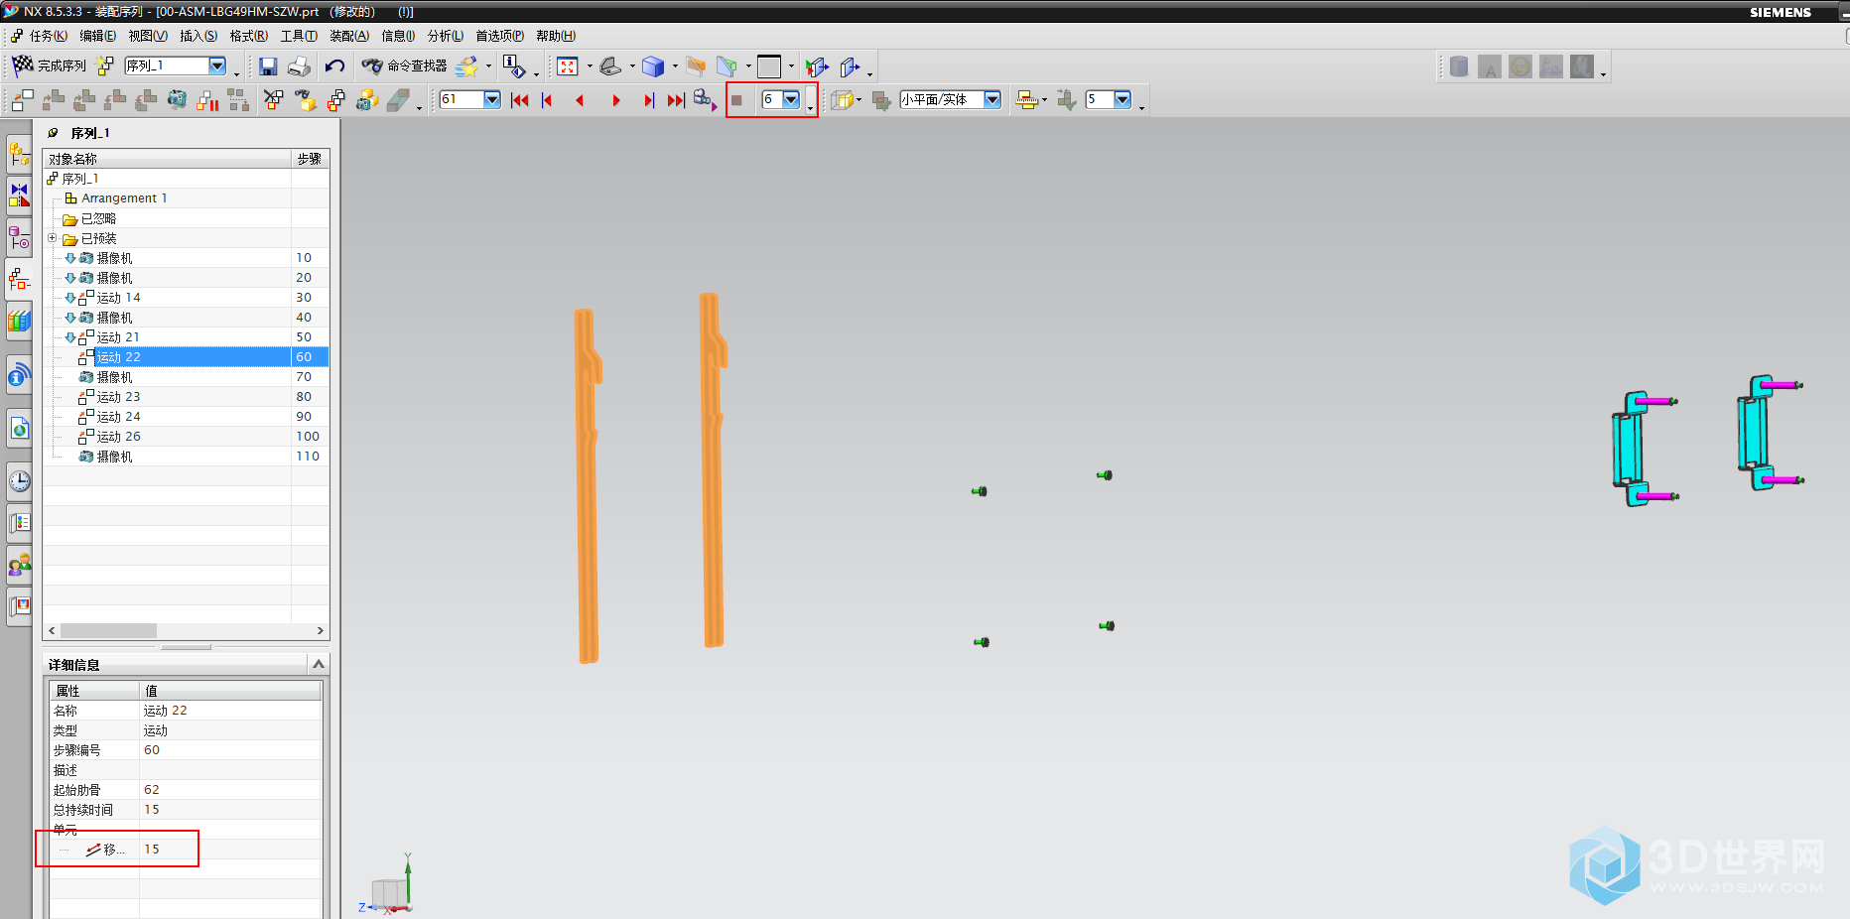Step to next frame

pos(649,100)
